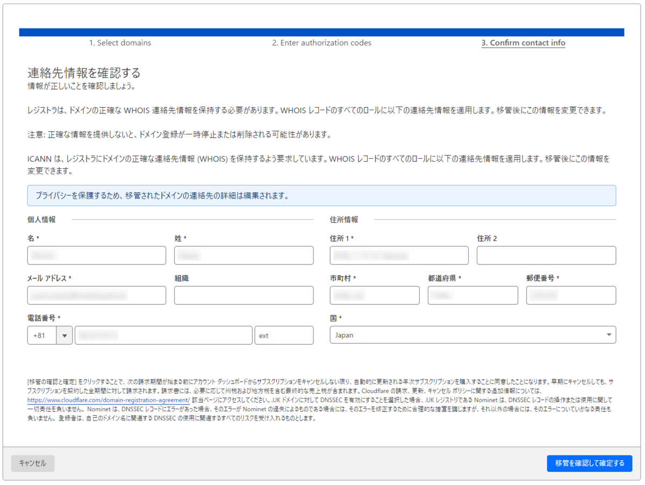Click the privacy notice プライバシーを保護するため banner
The image size is (645, 485).
pyautogui.click(x=321, y=196)
